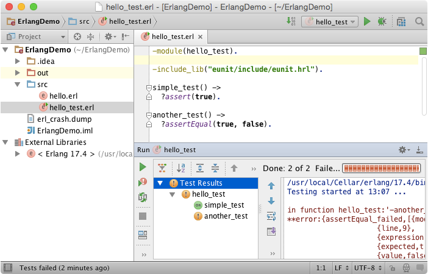
Task: Run hello_test with the green toolbar arrow
Action: click(367, 21)
